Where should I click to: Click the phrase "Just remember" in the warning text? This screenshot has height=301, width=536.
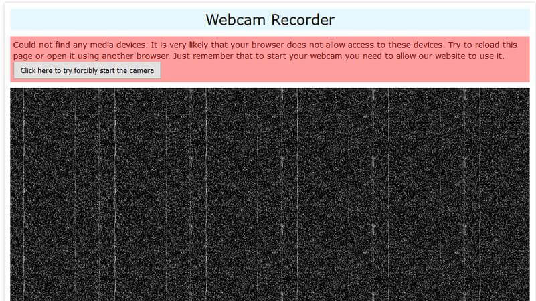point(202,56)
